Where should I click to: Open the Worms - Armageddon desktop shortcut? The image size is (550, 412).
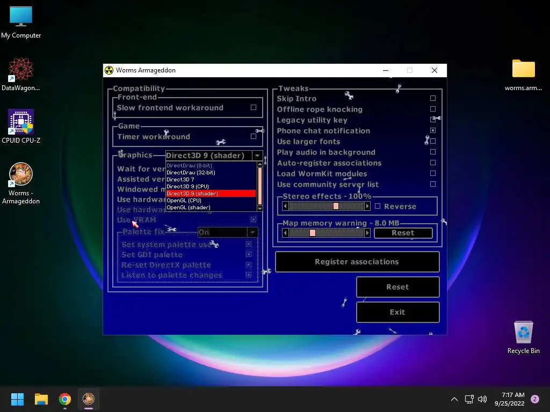tap(21, 183)
